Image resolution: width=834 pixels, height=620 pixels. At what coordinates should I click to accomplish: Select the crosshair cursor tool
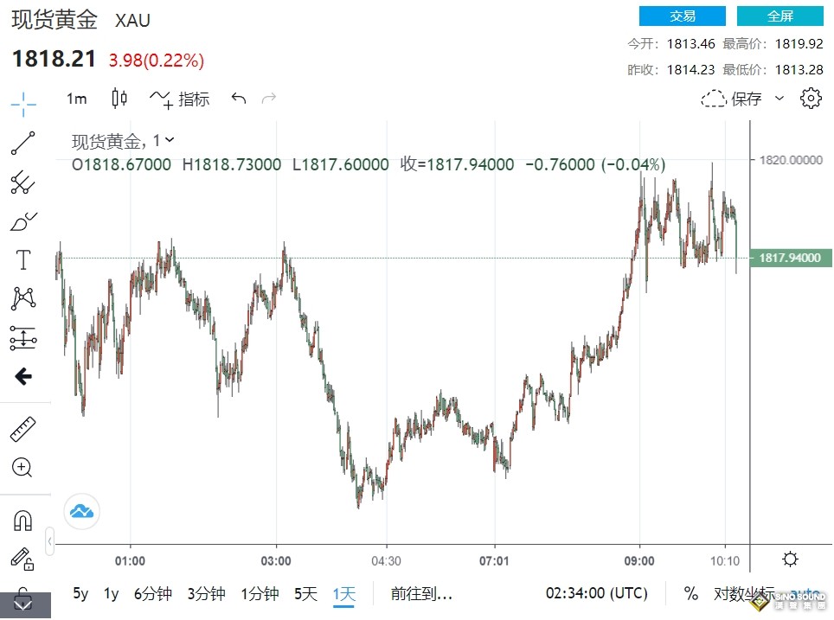click(x=23, y=105)
